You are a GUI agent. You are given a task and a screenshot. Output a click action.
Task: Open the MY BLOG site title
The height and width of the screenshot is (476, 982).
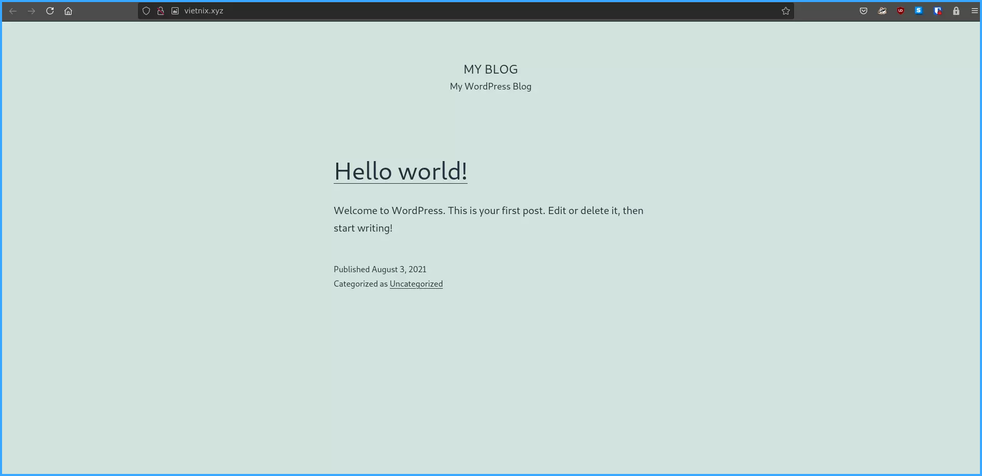pyautogui.click(x=491, y=69)
